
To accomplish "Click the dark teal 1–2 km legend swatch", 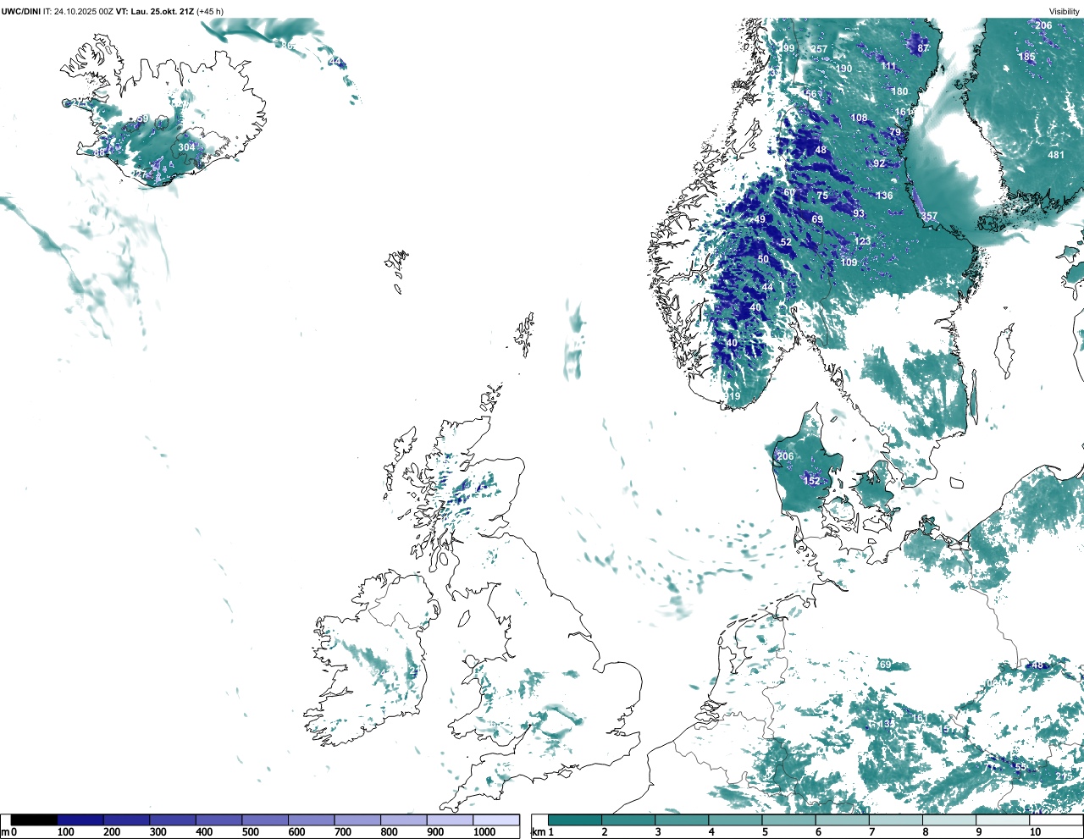I will click(575, 820).
